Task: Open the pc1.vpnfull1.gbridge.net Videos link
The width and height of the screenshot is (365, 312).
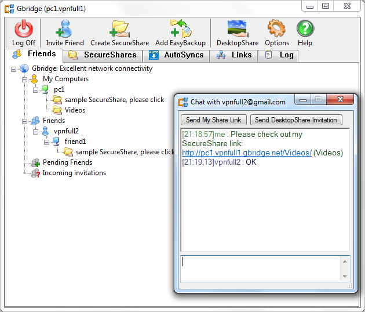Action: (247, 153)
